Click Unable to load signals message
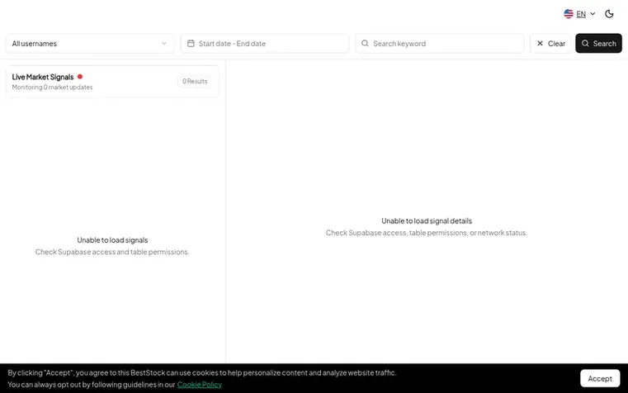 coord(112,240)
